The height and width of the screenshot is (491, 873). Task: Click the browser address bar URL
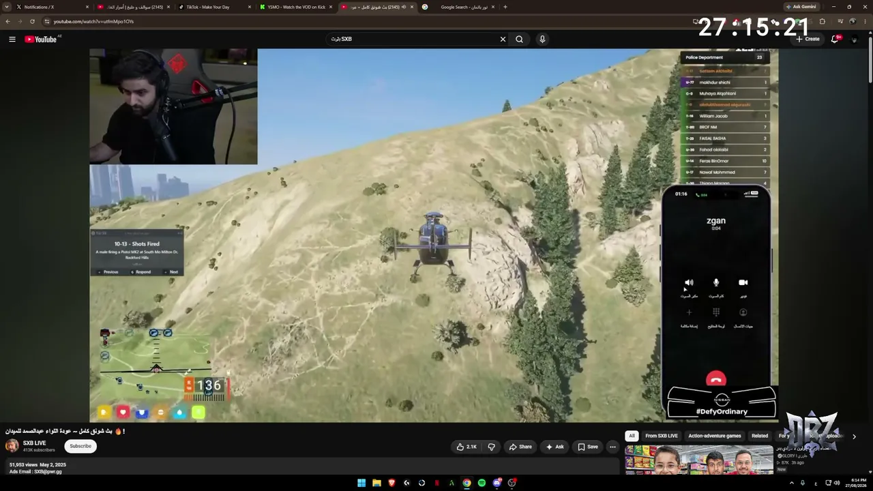pyautogui.click(x=93, y=21)
